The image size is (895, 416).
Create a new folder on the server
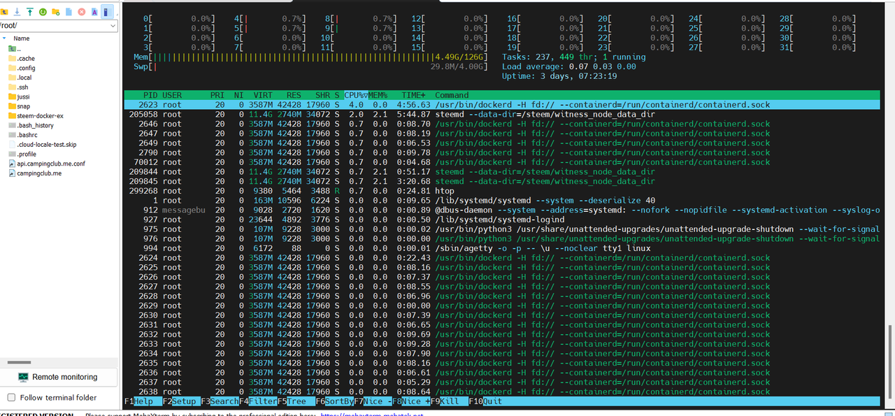pyautogui.click(x=55, y=12)
